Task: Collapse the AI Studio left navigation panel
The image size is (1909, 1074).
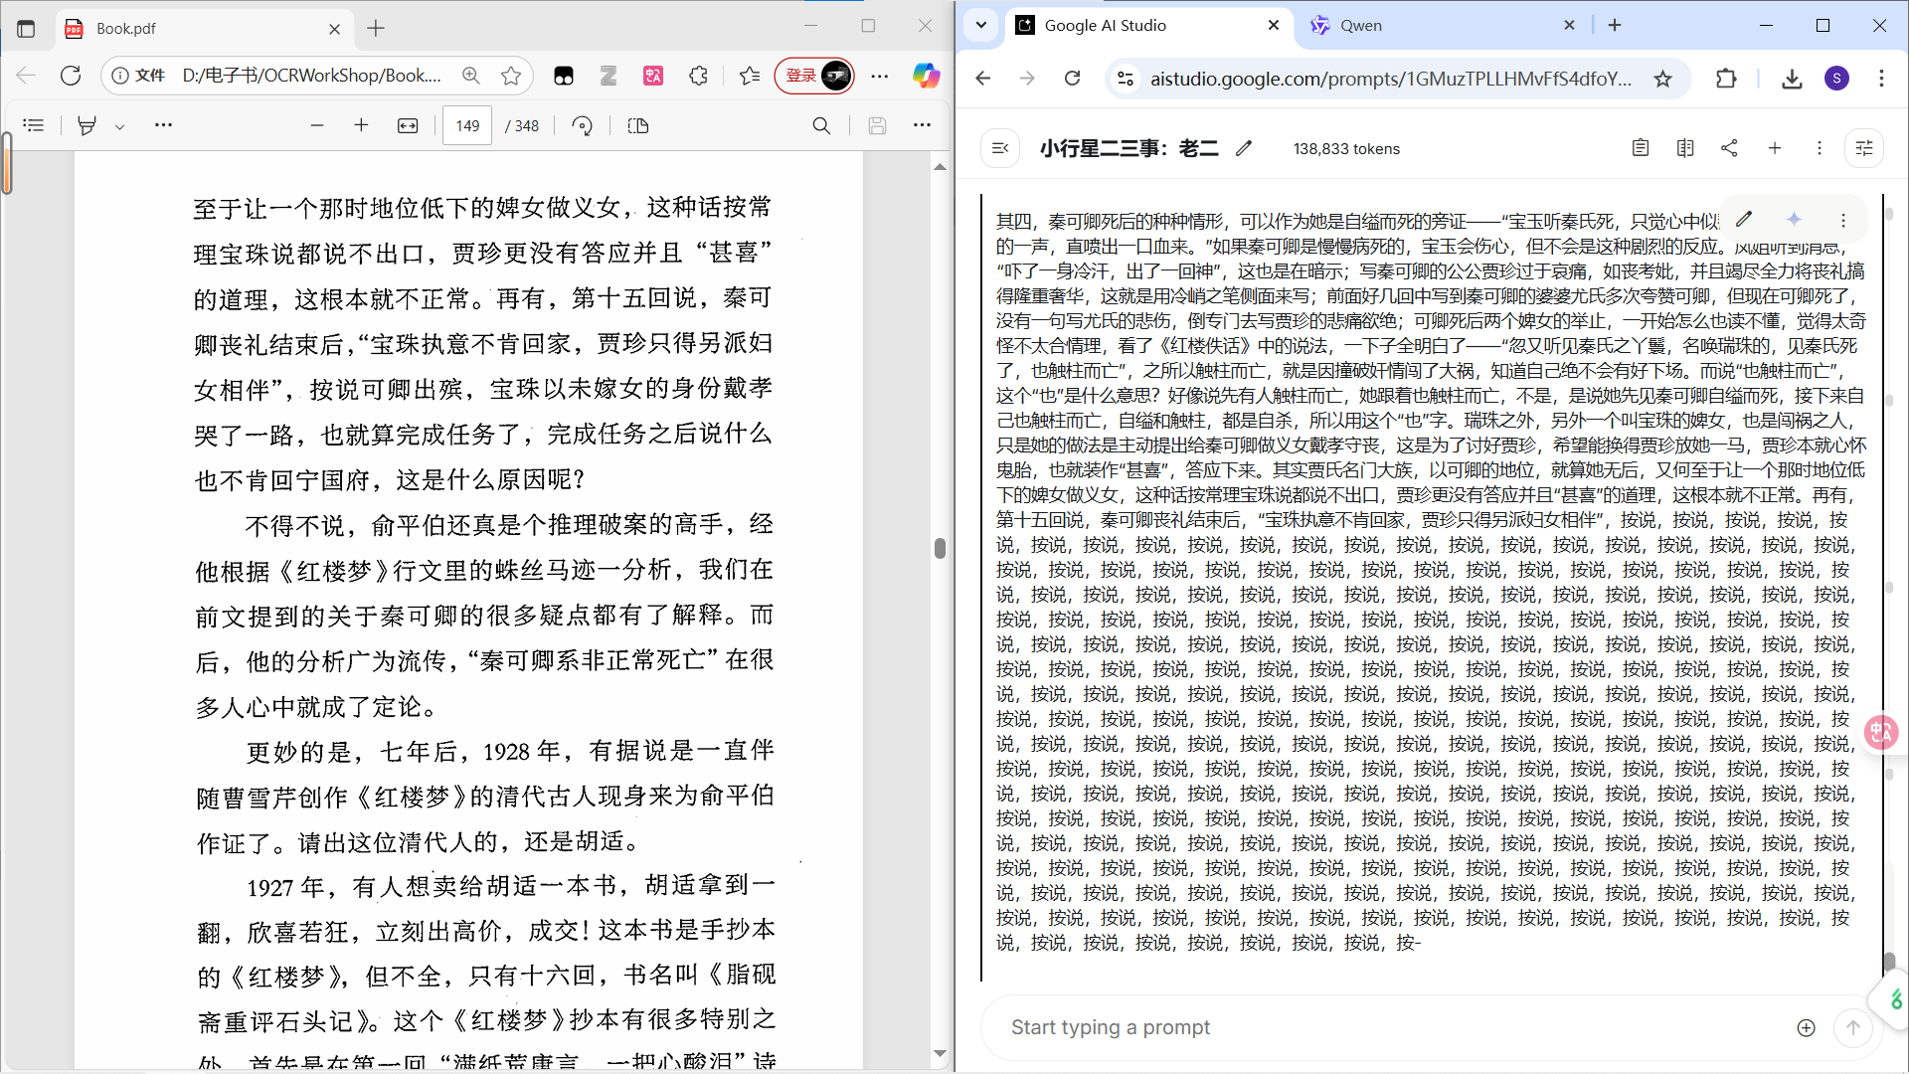Action: (1000, 148)
